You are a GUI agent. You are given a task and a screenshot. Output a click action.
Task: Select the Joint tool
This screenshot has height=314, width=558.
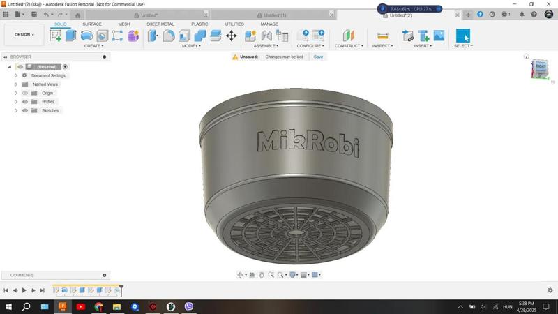pos(266,36)
